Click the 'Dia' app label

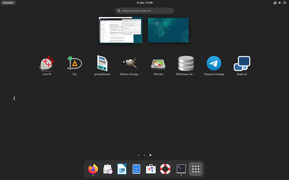pos(75,74)
